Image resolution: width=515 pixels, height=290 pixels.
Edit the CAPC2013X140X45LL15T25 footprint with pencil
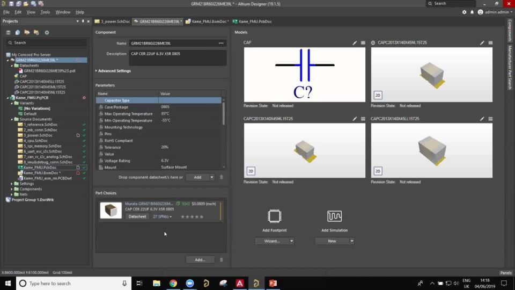(482, 119)
